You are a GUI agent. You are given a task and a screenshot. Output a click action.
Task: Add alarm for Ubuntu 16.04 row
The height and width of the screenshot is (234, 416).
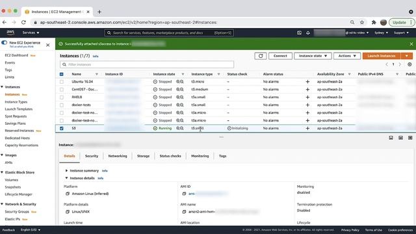pyautogui.click(x=307, y=82)
